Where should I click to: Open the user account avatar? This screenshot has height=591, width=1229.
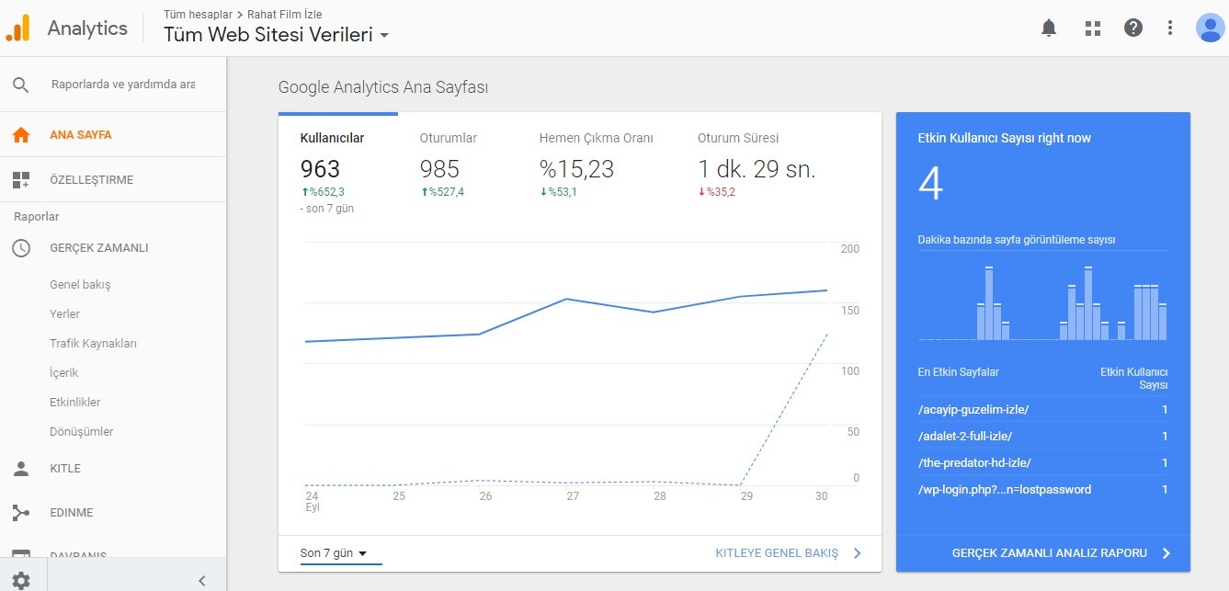click(1210, 28)
